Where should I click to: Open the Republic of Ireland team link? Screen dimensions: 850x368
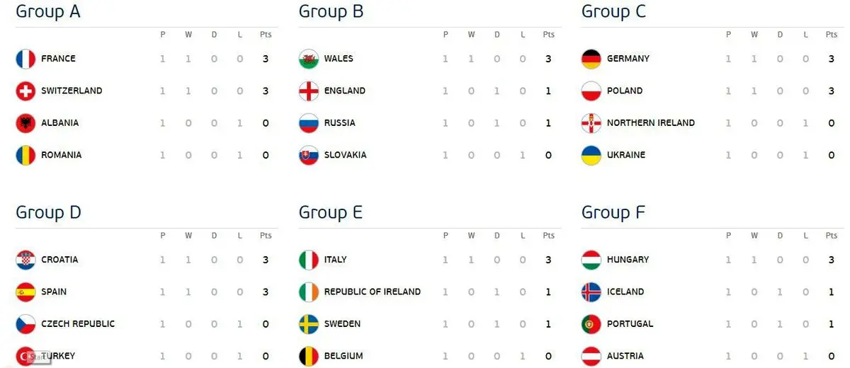372,292
